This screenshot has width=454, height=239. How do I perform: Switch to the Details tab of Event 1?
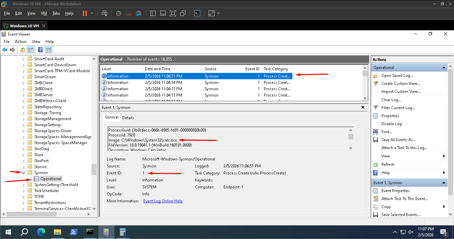click(128, 117)
